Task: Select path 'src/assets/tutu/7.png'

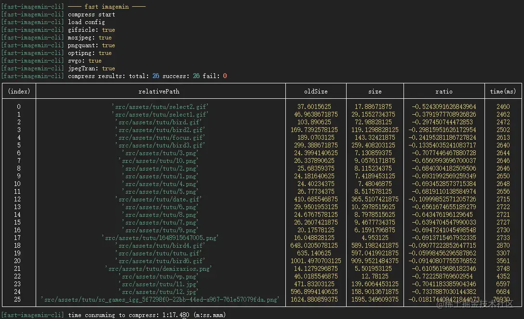Action: [x=160, y=222]
